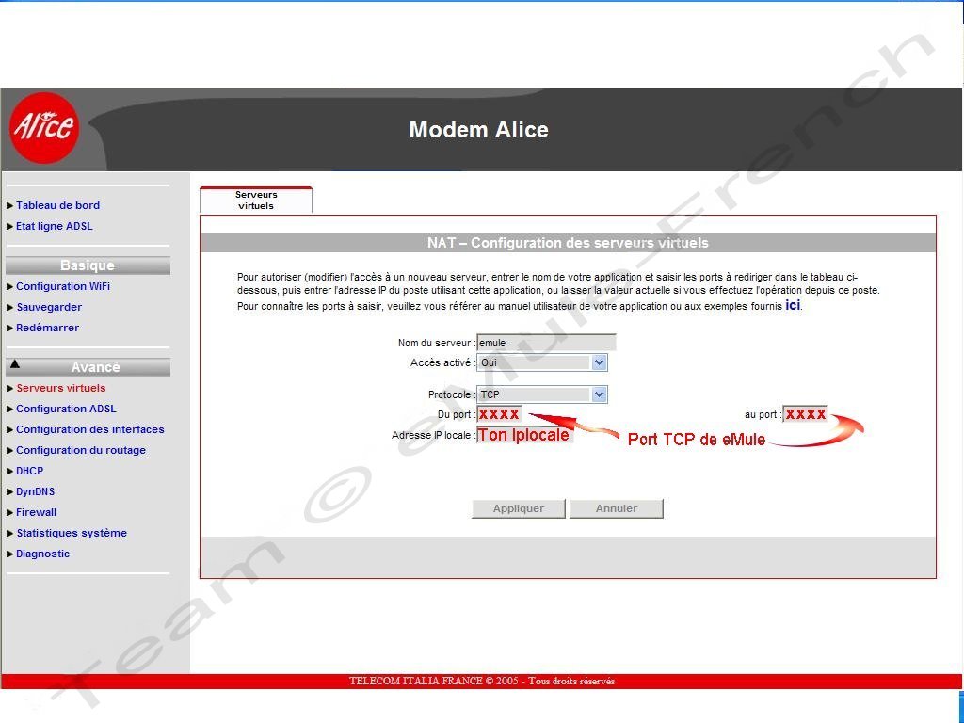Click the arrow bullet beside Serveurs virtuels

click(9, 389)
